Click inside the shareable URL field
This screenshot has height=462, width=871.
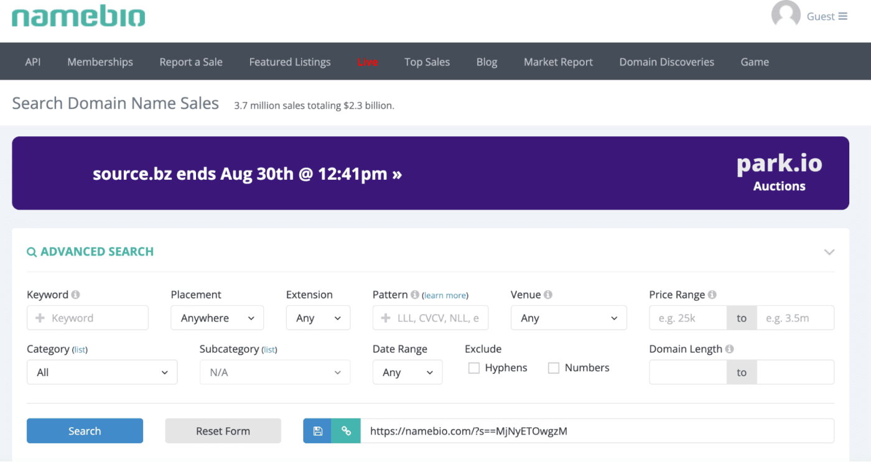coord(597,430)
